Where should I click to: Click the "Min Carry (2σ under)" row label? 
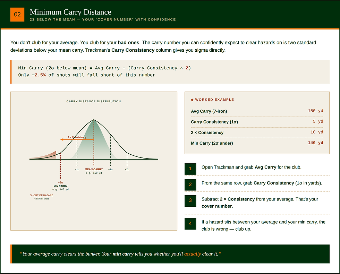(212, 143)
